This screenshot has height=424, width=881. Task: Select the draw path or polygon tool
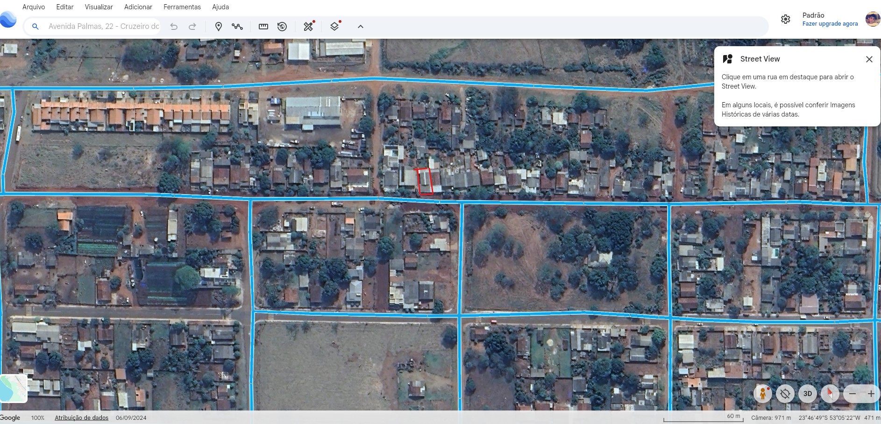click(x=237, y=27)
